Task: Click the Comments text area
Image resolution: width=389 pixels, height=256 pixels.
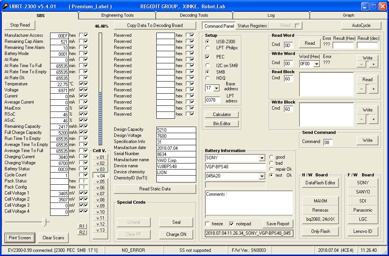Action: pos(249,203)
